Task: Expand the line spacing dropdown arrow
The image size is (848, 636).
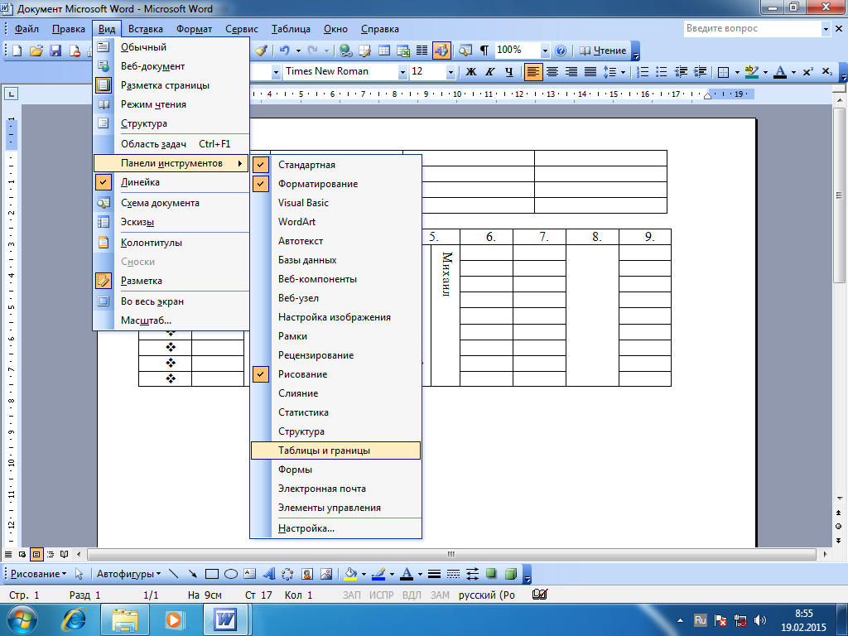Action: 623,72
